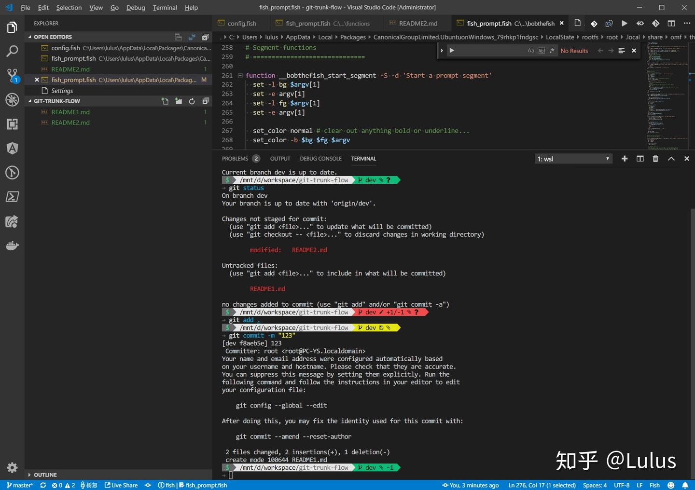Viewport: 695px width, 490px height.
Task: Open Live Share from the status bar
Action: coord(121,485)
